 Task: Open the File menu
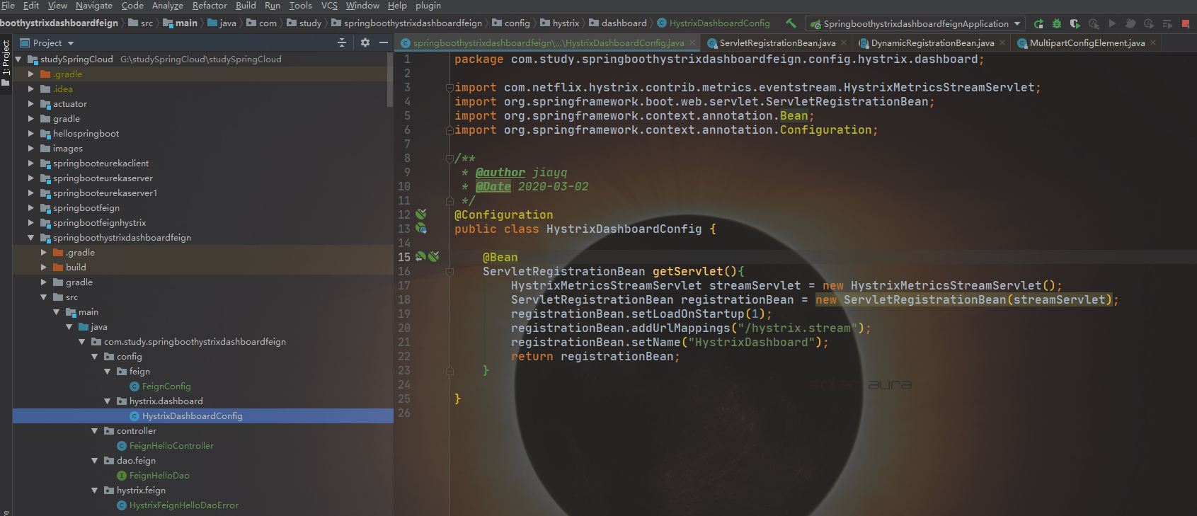pyautogui.click(x=8, y=6)
